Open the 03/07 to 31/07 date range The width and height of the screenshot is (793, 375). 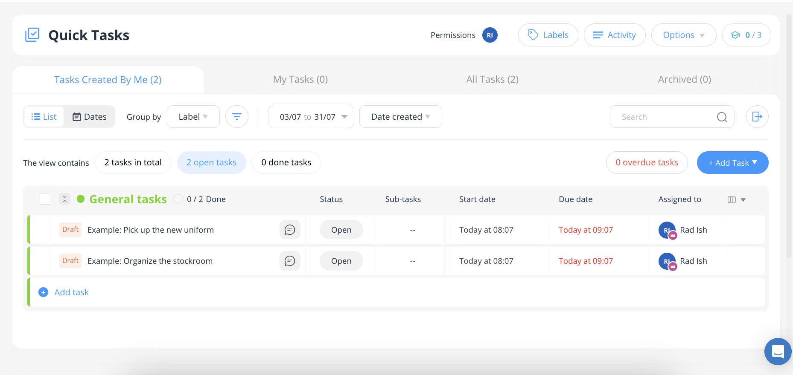pyautogui.click(x=311, y=117)
